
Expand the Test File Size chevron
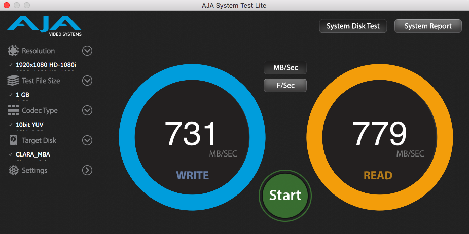[x=87, y=81]
